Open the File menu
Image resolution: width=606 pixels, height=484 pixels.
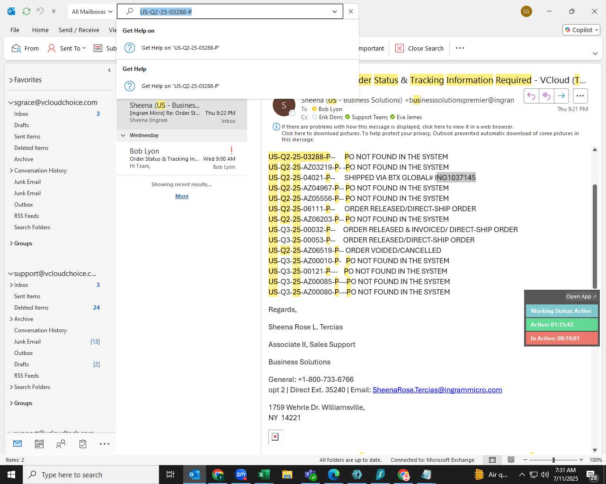(15, 30)
